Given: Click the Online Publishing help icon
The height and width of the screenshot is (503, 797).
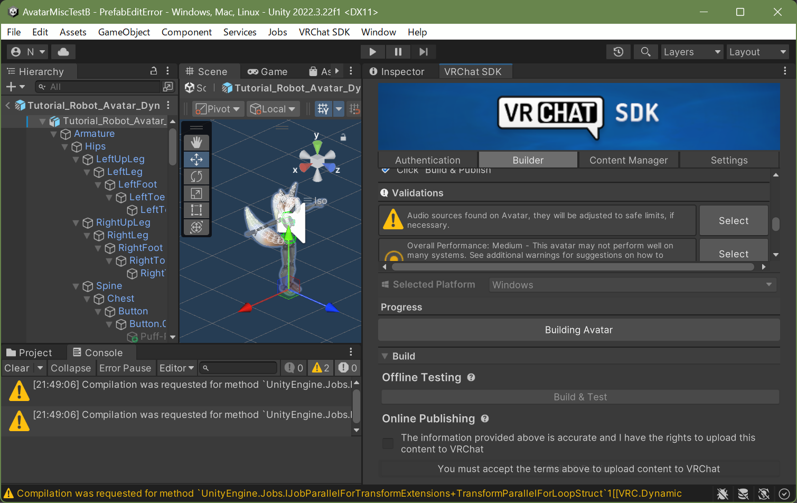Looking at the screenshot, I should point(485,418).
